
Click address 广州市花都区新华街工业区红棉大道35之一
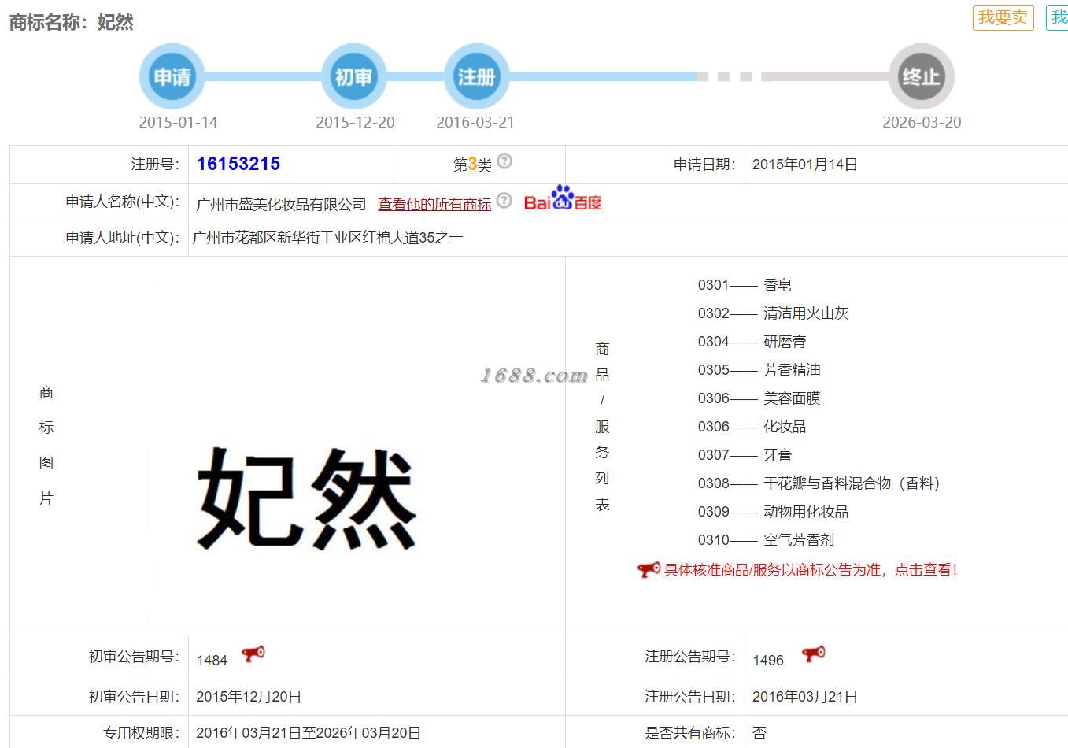(327, 237)
